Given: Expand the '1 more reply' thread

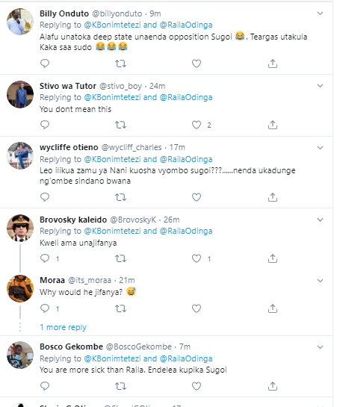Looking at the screenshot, I should click(x=63, y=327).
